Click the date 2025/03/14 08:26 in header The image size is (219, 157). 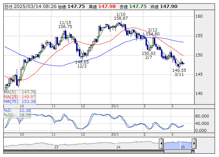pos(31,7)
